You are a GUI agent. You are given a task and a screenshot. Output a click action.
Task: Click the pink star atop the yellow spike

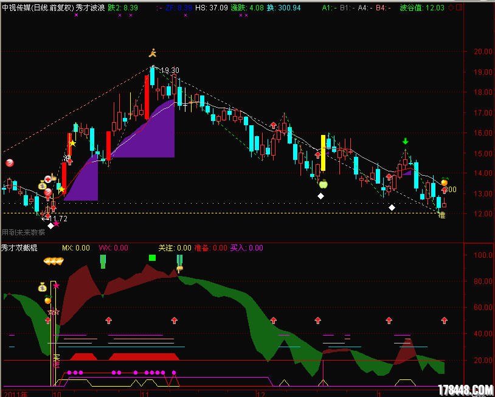pos(56,286)
